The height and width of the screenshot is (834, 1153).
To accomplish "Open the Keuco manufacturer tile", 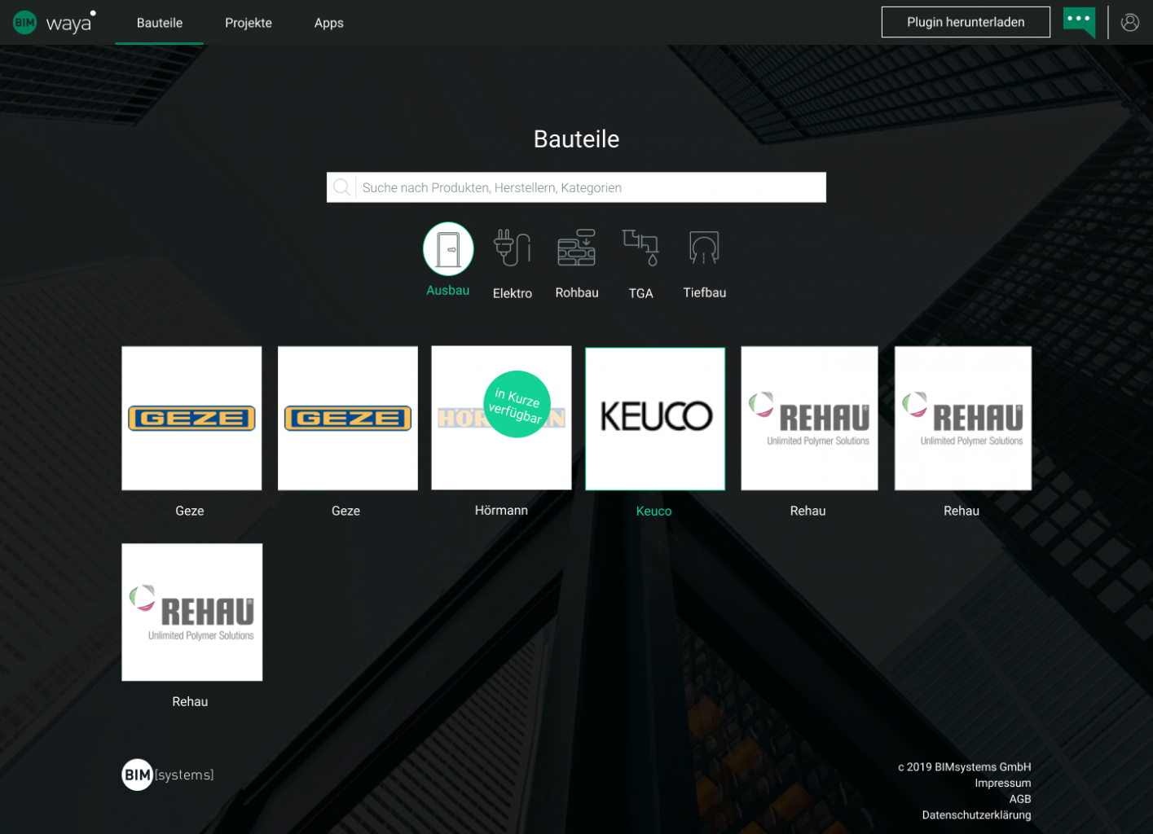I will coord(655,419).
